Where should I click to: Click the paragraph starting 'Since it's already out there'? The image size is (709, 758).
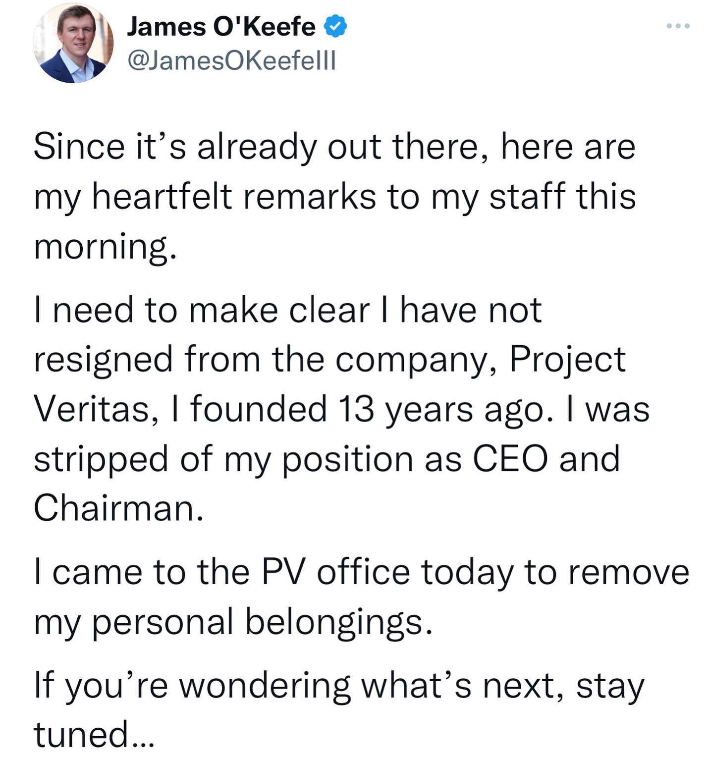pos(335,196)
